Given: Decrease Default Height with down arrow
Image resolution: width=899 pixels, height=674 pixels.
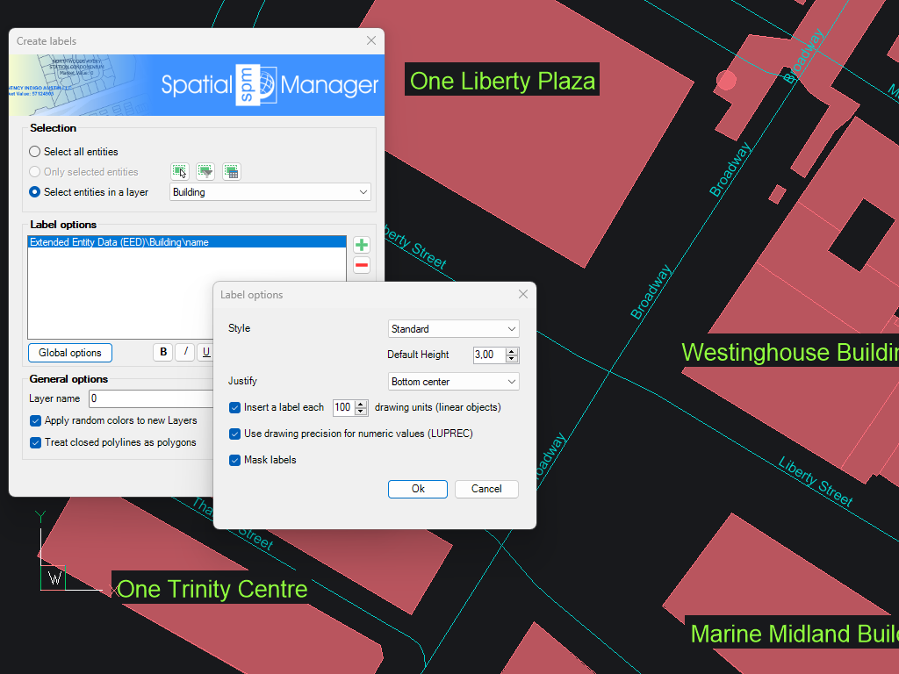Looking at the screenshot, I should [x=512, y=359].
